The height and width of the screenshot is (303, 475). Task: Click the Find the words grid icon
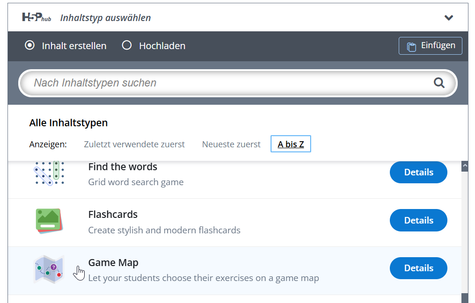pos(49,173)
